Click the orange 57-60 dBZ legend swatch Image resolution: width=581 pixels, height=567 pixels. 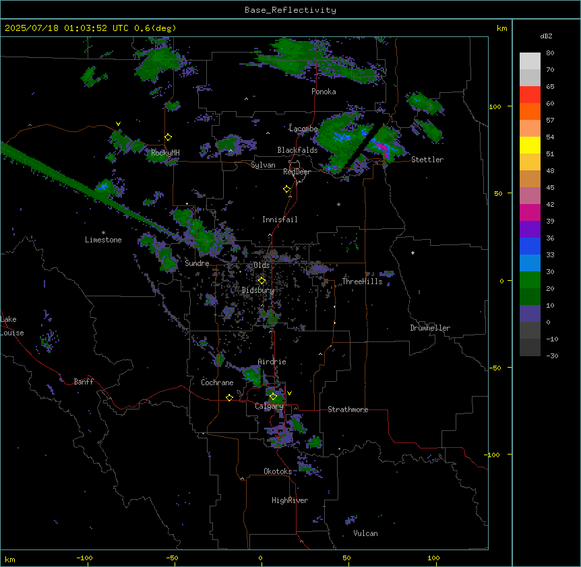click(x=530, y=111)
